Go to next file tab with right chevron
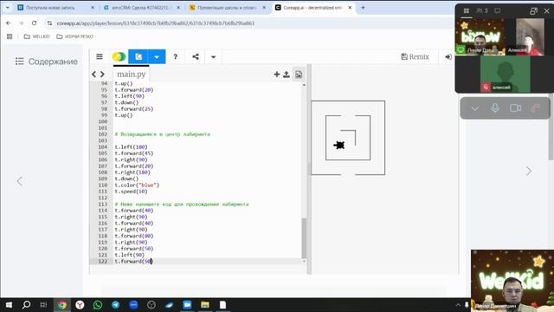Viewport: 554px width, 312px height. 102,75
